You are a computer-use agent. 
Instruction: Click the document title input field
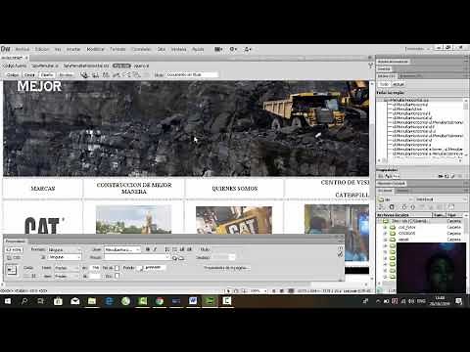pyautogui.click(x=192, y=74)
